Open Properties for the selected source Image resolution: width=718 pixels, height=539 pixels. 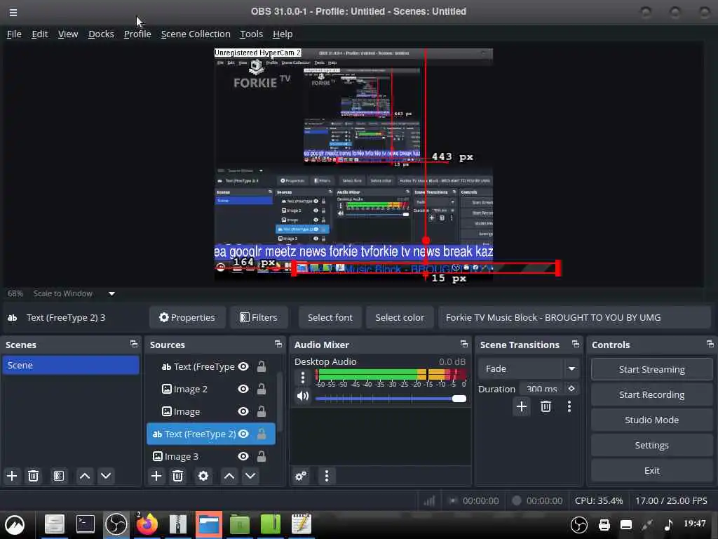[x=187, y=317]
